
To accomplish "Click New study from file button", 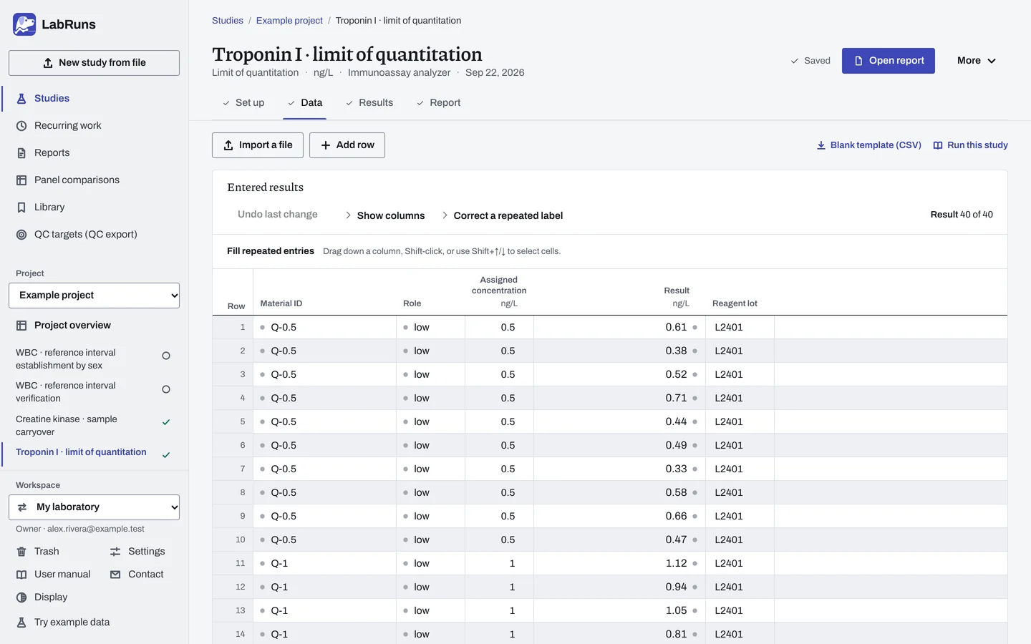I will (94, 63).
